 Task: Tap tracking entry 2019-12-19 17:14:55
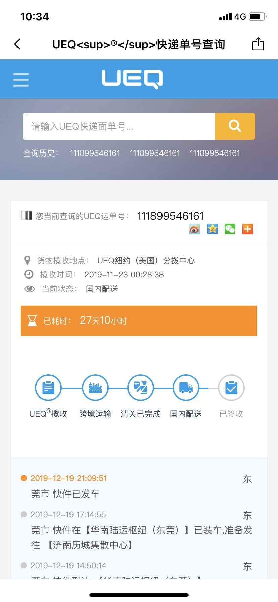(68, 515)
